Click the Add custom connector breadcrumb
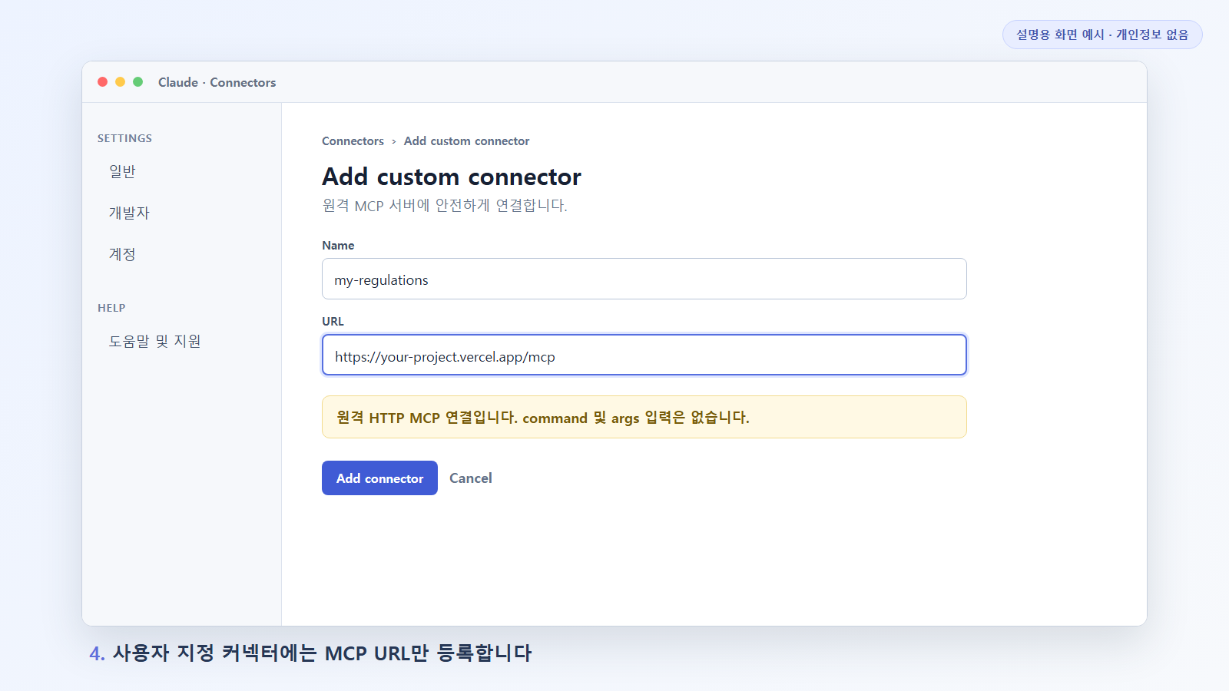This screenshot has height=691, width=1229. pyautogui.click(x=466, y=141)
